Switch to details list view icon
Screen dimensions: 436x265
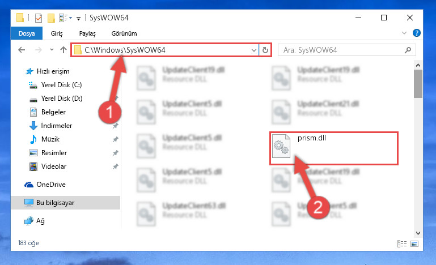(x=402, y=243)
